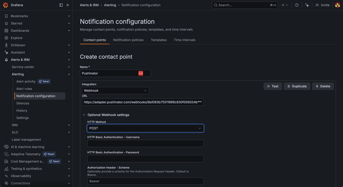Collapse the Alerts & IRM section chevron

pyautogui.click(x=69, y=60)
